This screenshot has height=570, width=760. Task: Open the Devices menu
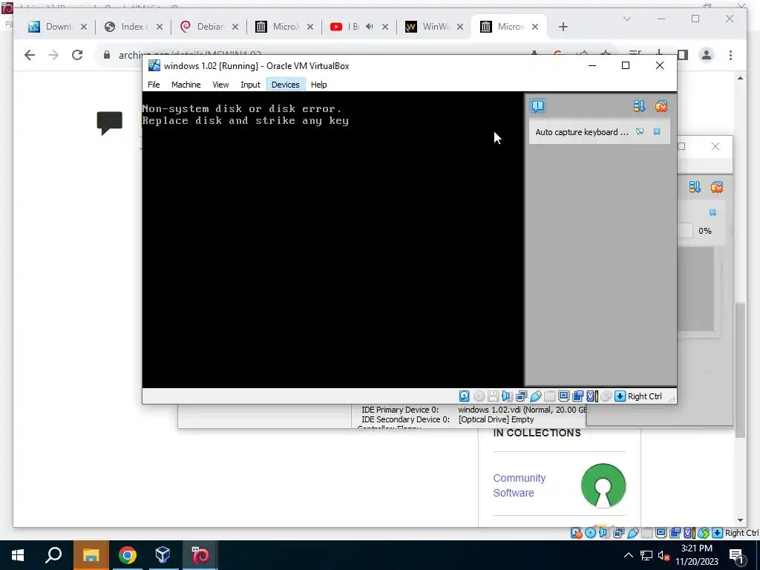point(286,85)
